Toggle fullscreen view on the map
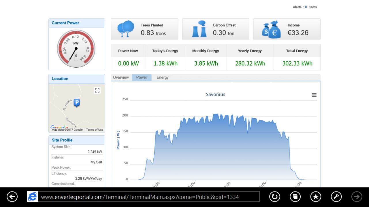 click(97, 91)
